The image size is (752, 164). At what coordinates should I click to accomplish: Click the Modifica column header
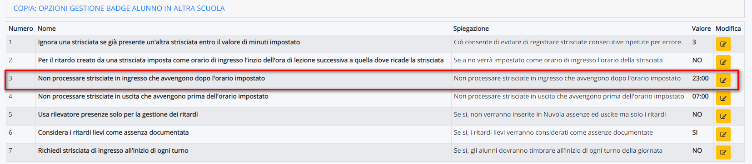point(728,28)
